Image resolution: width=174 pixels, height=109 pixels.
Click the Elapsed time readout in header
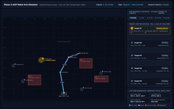105,5
